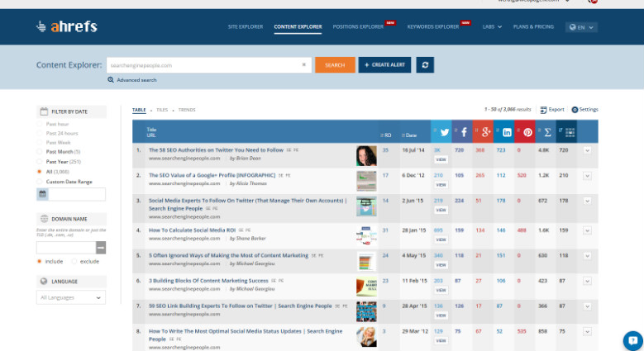Switch to the Tiles view tab

click(162, 109)
